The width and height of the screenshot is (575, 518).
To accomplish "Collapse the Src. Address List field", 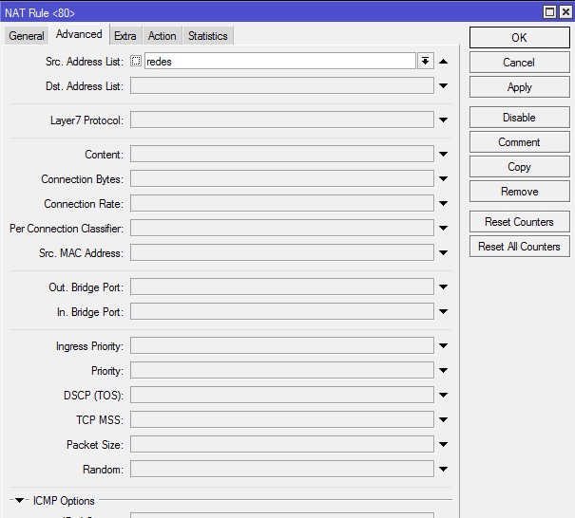I will tap(444, 62).
